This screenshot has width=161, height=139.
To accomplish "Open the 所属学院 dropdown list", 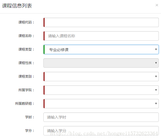I will pyautogui.click(x=101, y=90).
